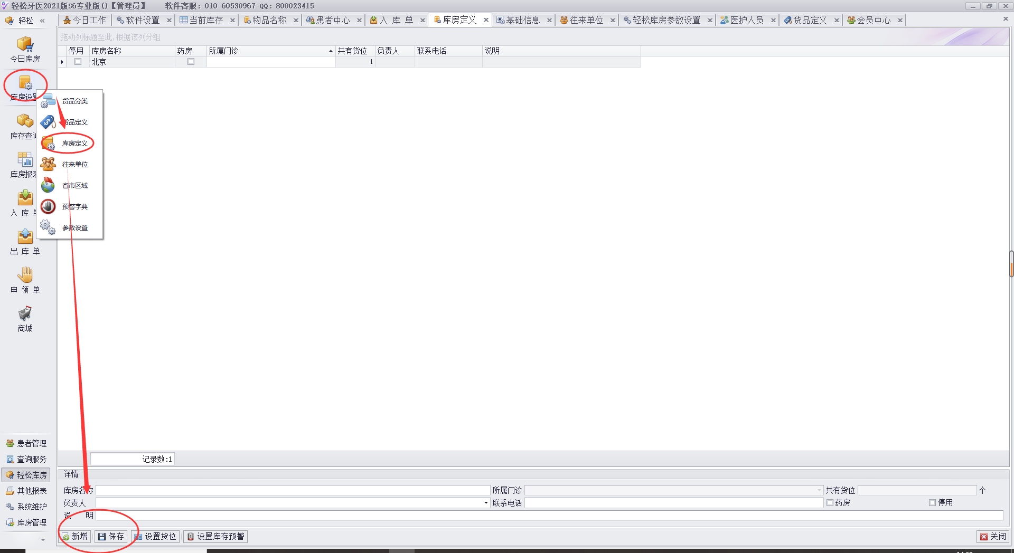Open 库房管理 module
1014x553 pixels.
26,522
